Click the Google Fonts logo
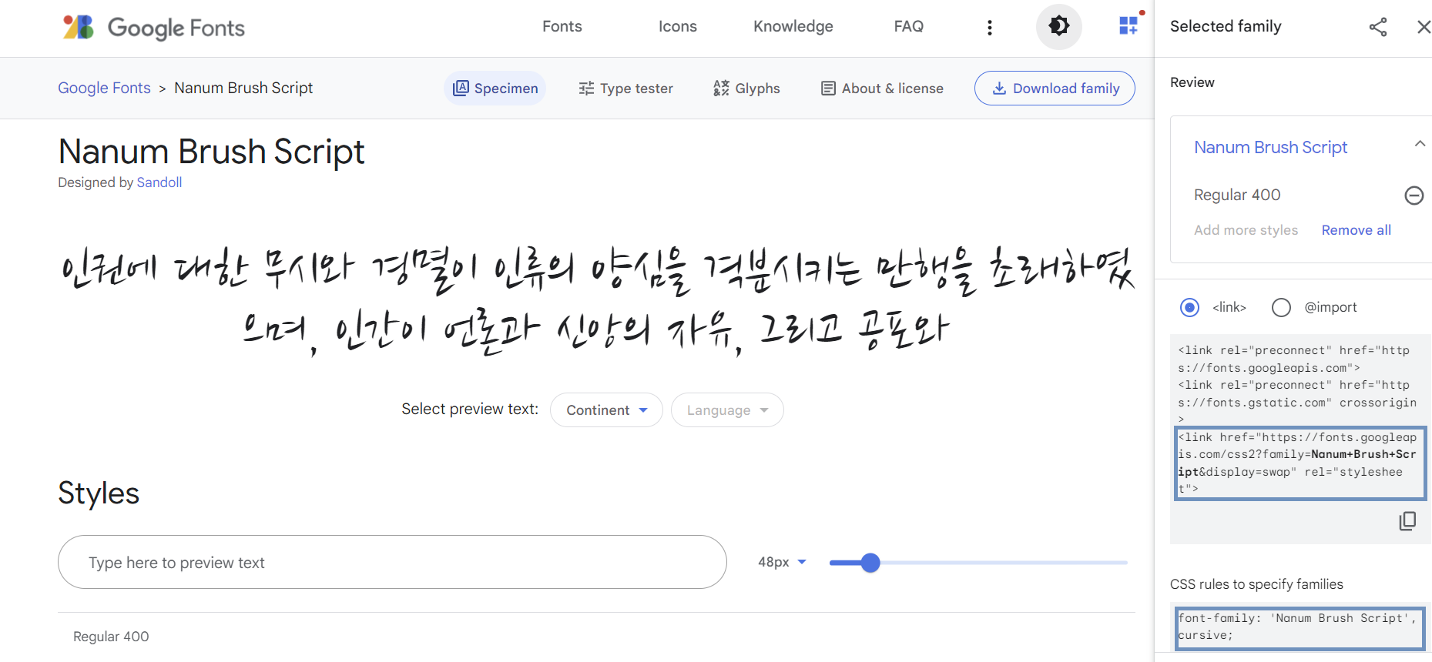This screenshot has height=662, width=1432. [x=153, y=28]
